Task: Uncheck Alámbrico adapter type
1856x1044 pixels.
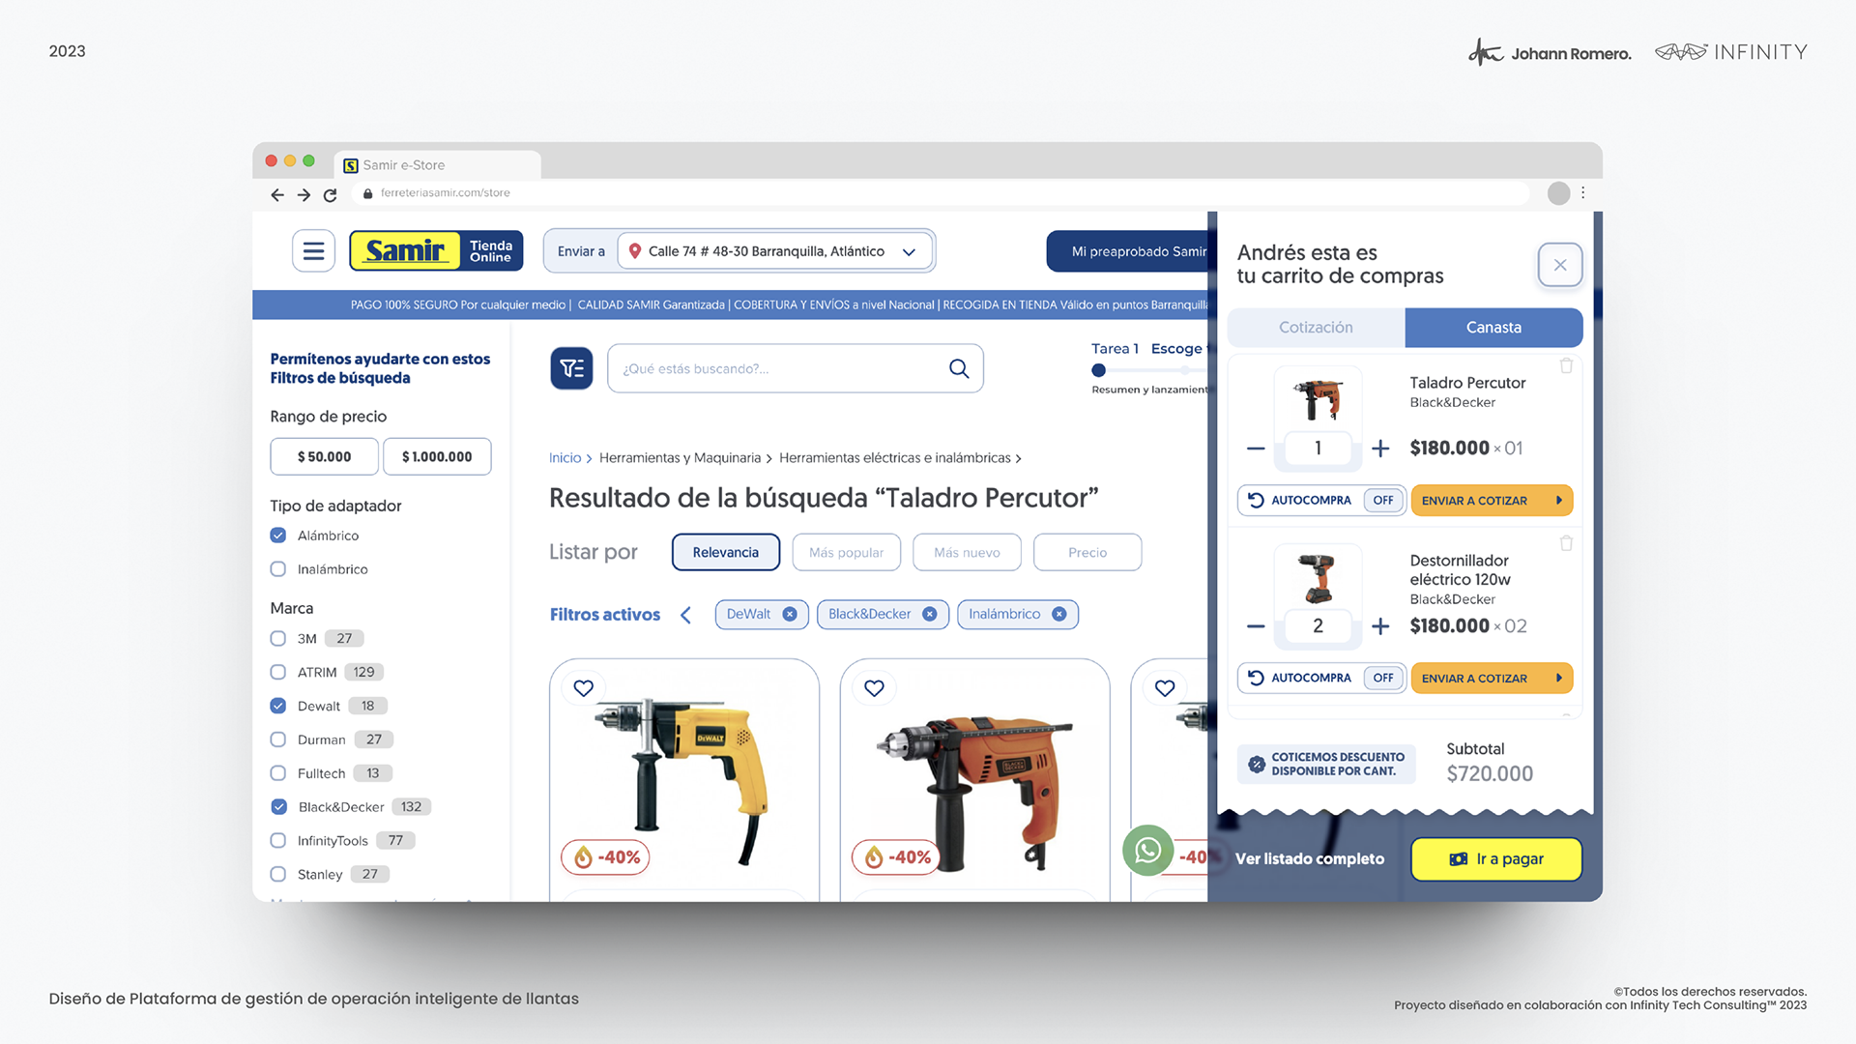Action: pyautogui.click(x=278, y=536)
